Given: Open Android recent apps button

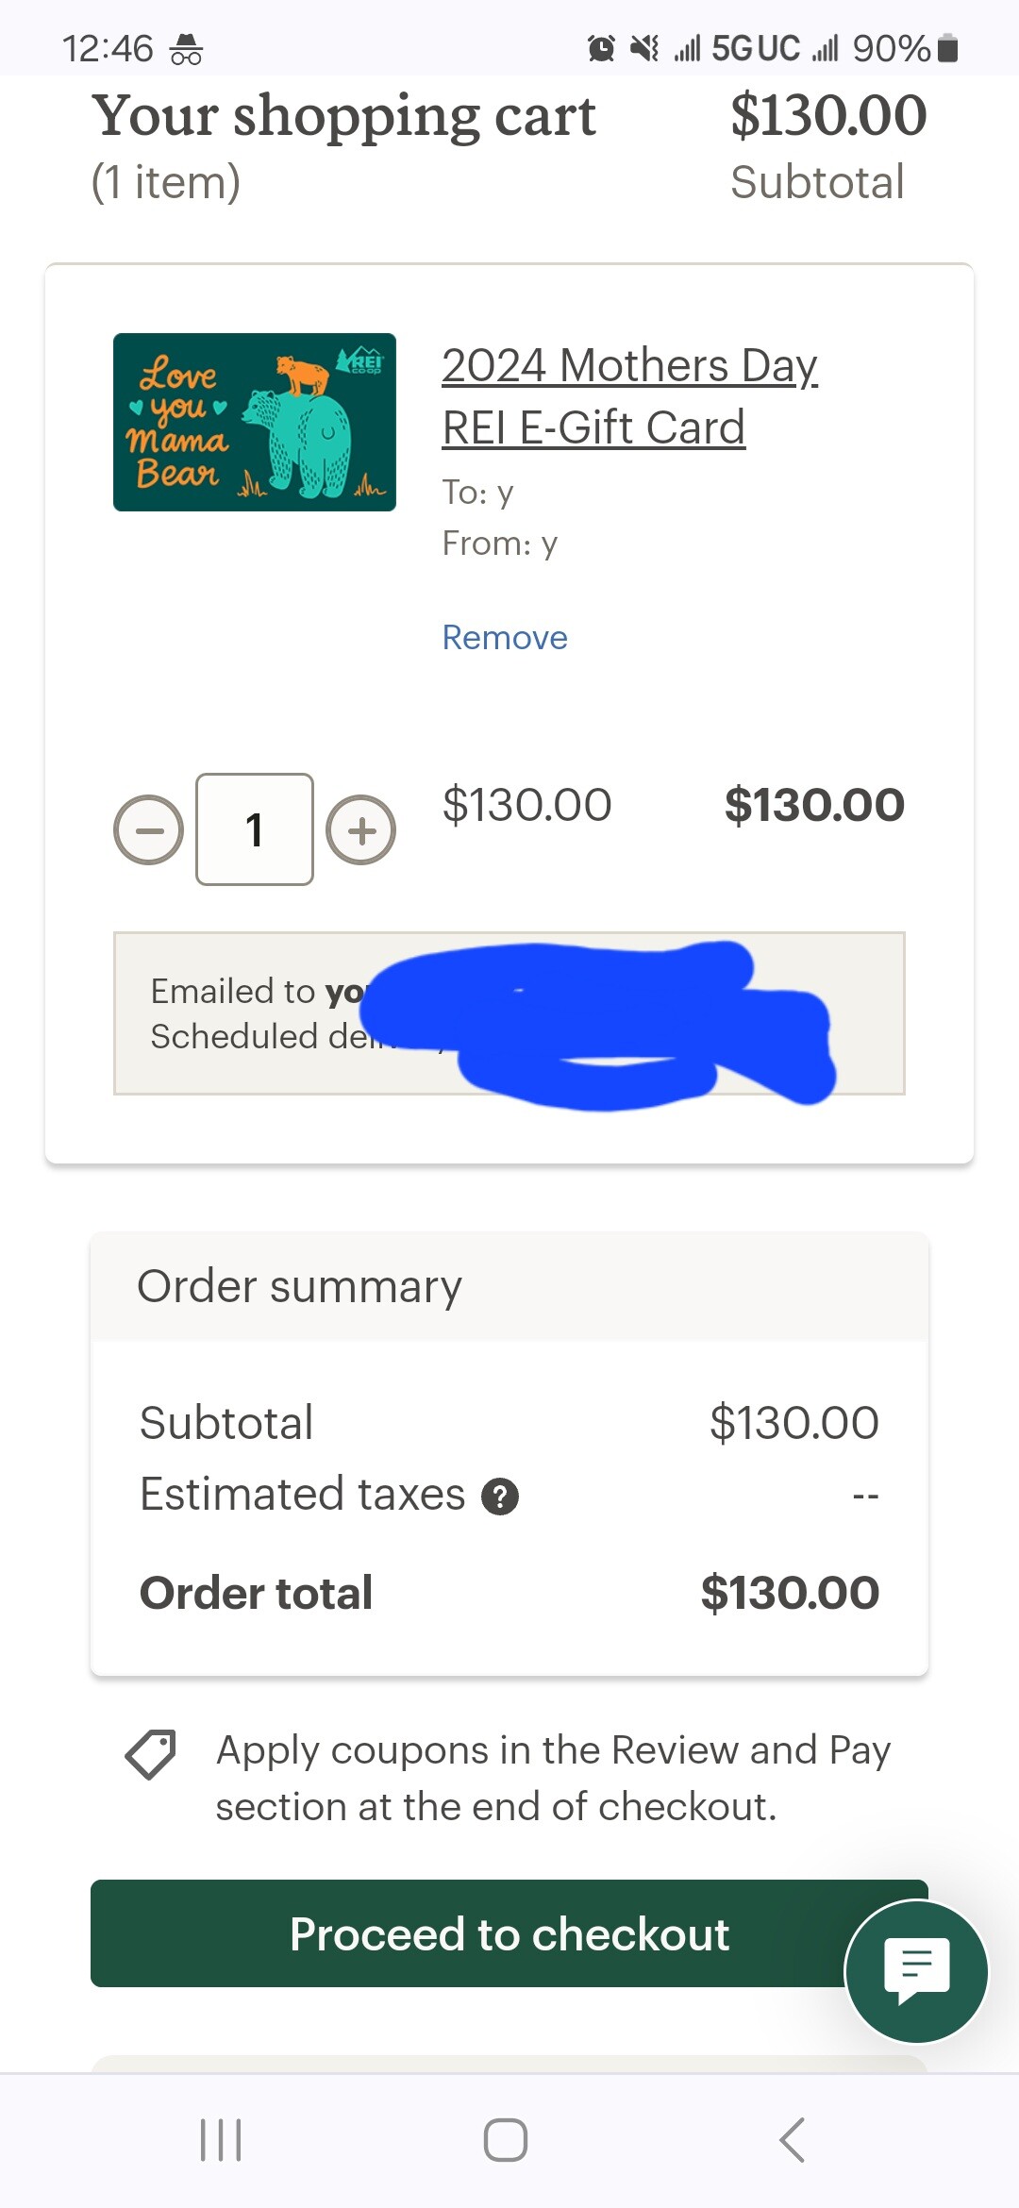Looking at the screenshot, I should click(221, 2139).
